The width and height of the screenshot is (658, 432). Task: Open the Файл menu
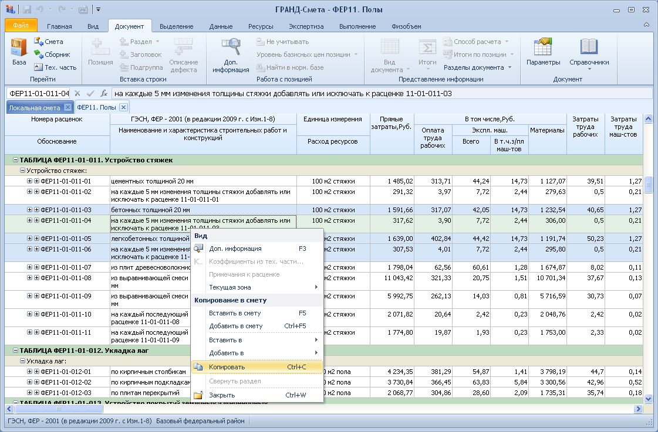21,25
